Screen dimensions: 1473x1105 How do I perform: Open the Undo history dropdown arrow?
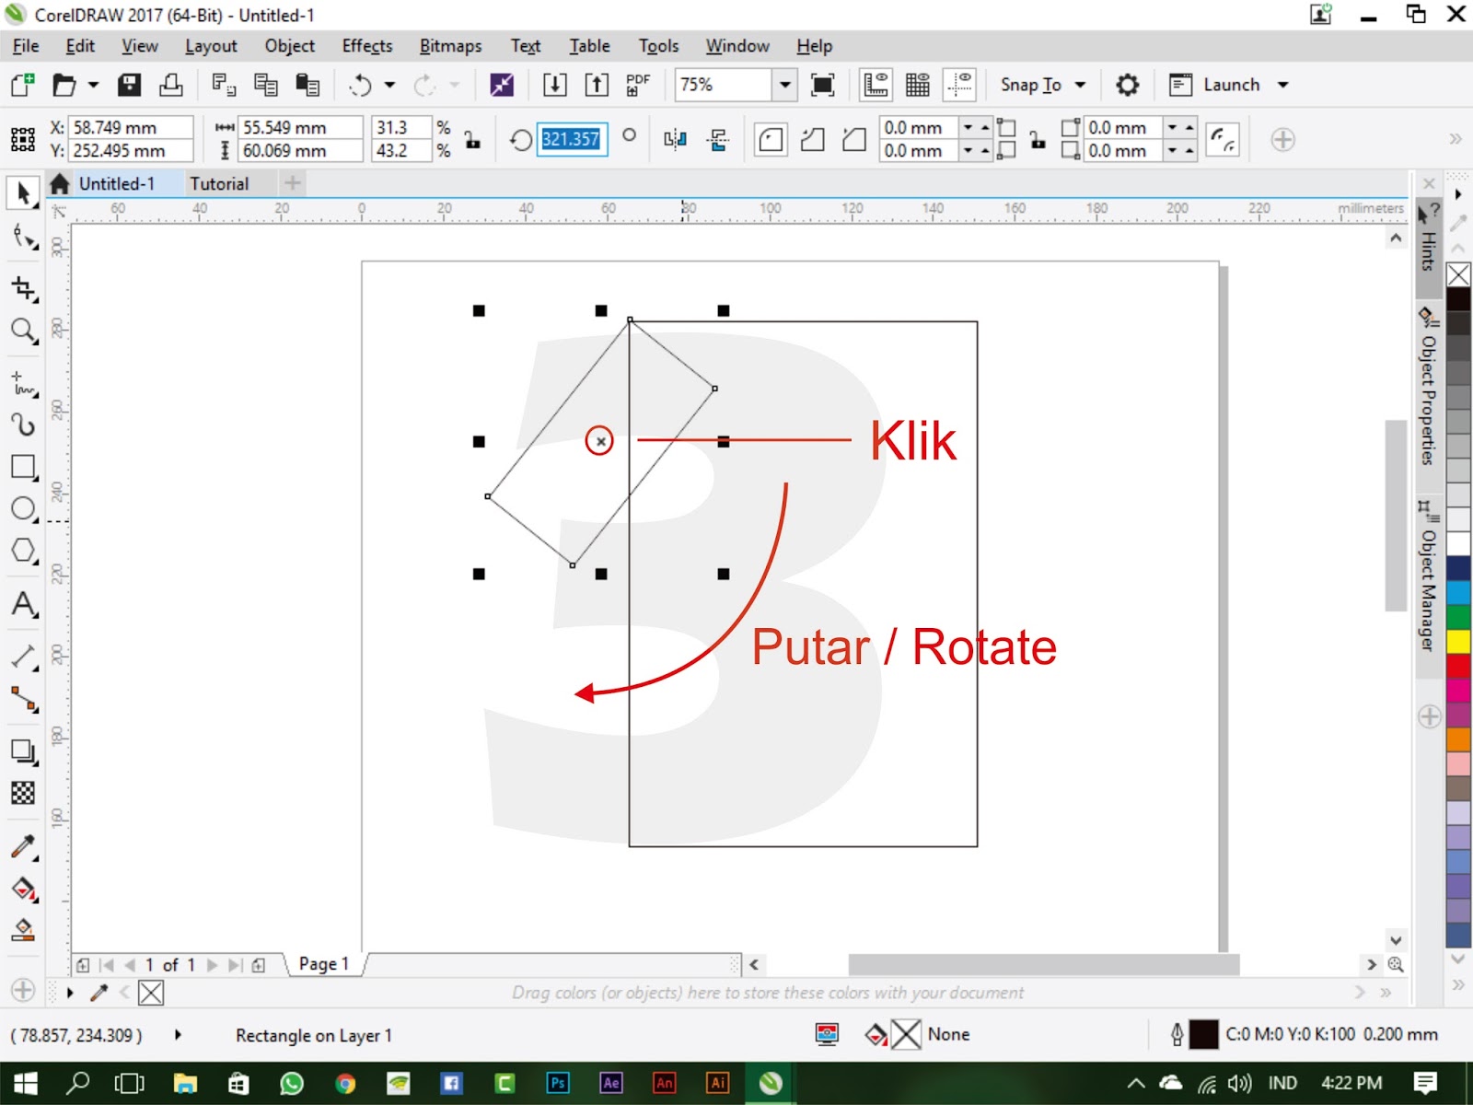[x=389, y=85]
